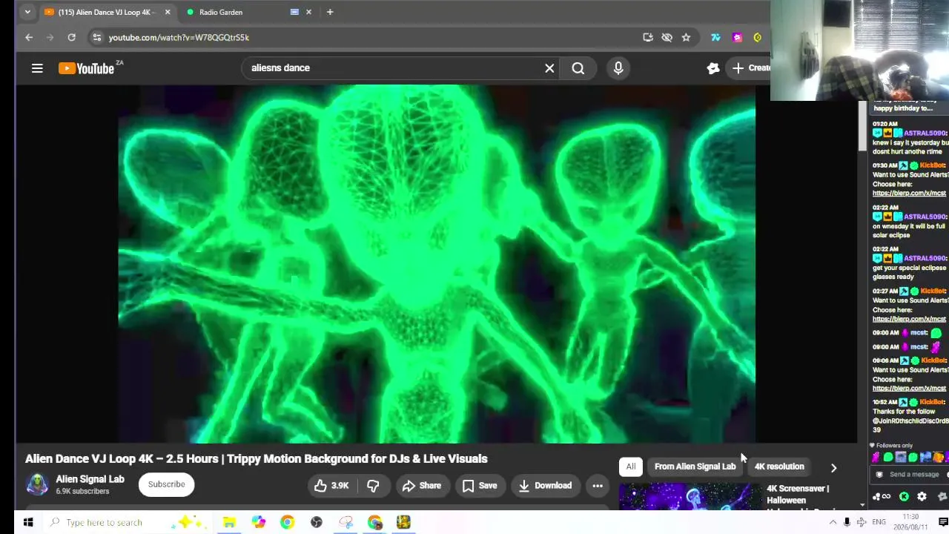949x534 pixels.
Task: Click the microphone icon in system tray
Action: (x=847, y=523)
